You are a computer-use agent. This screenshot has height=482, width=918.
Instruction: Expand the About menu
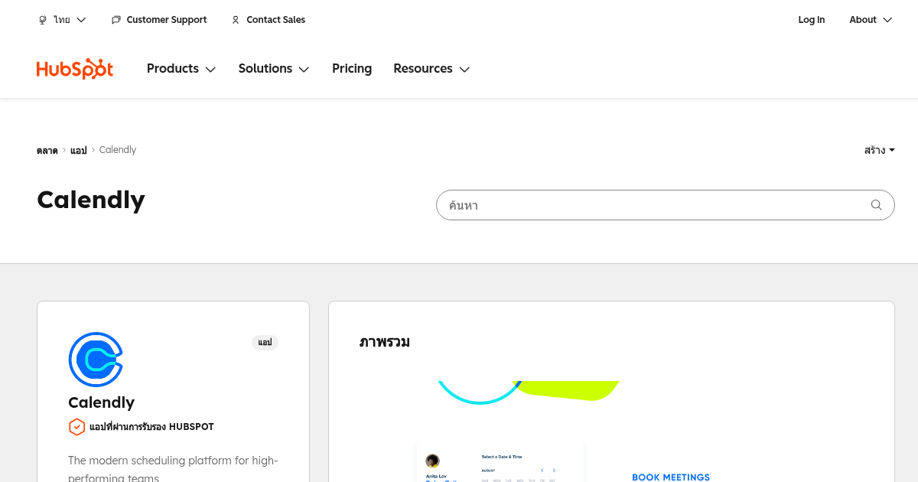tap(871, 20)
